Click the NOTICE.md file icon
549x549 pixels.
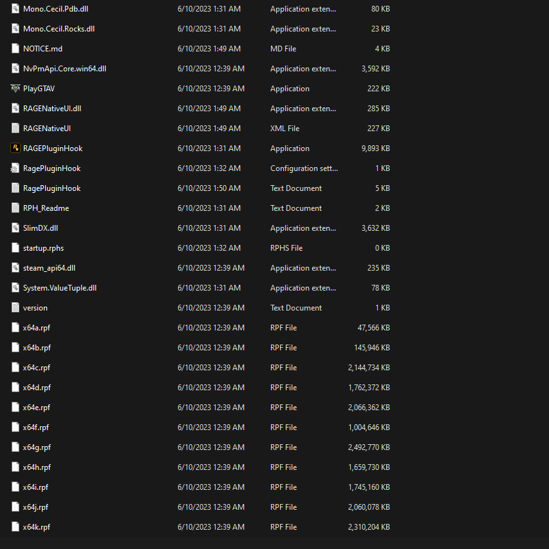click(x=15, y=49)
